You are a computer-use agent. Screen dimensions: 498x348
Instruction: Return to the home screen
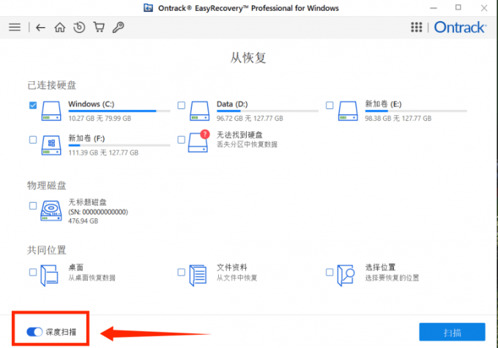click(x=60, y=27)
